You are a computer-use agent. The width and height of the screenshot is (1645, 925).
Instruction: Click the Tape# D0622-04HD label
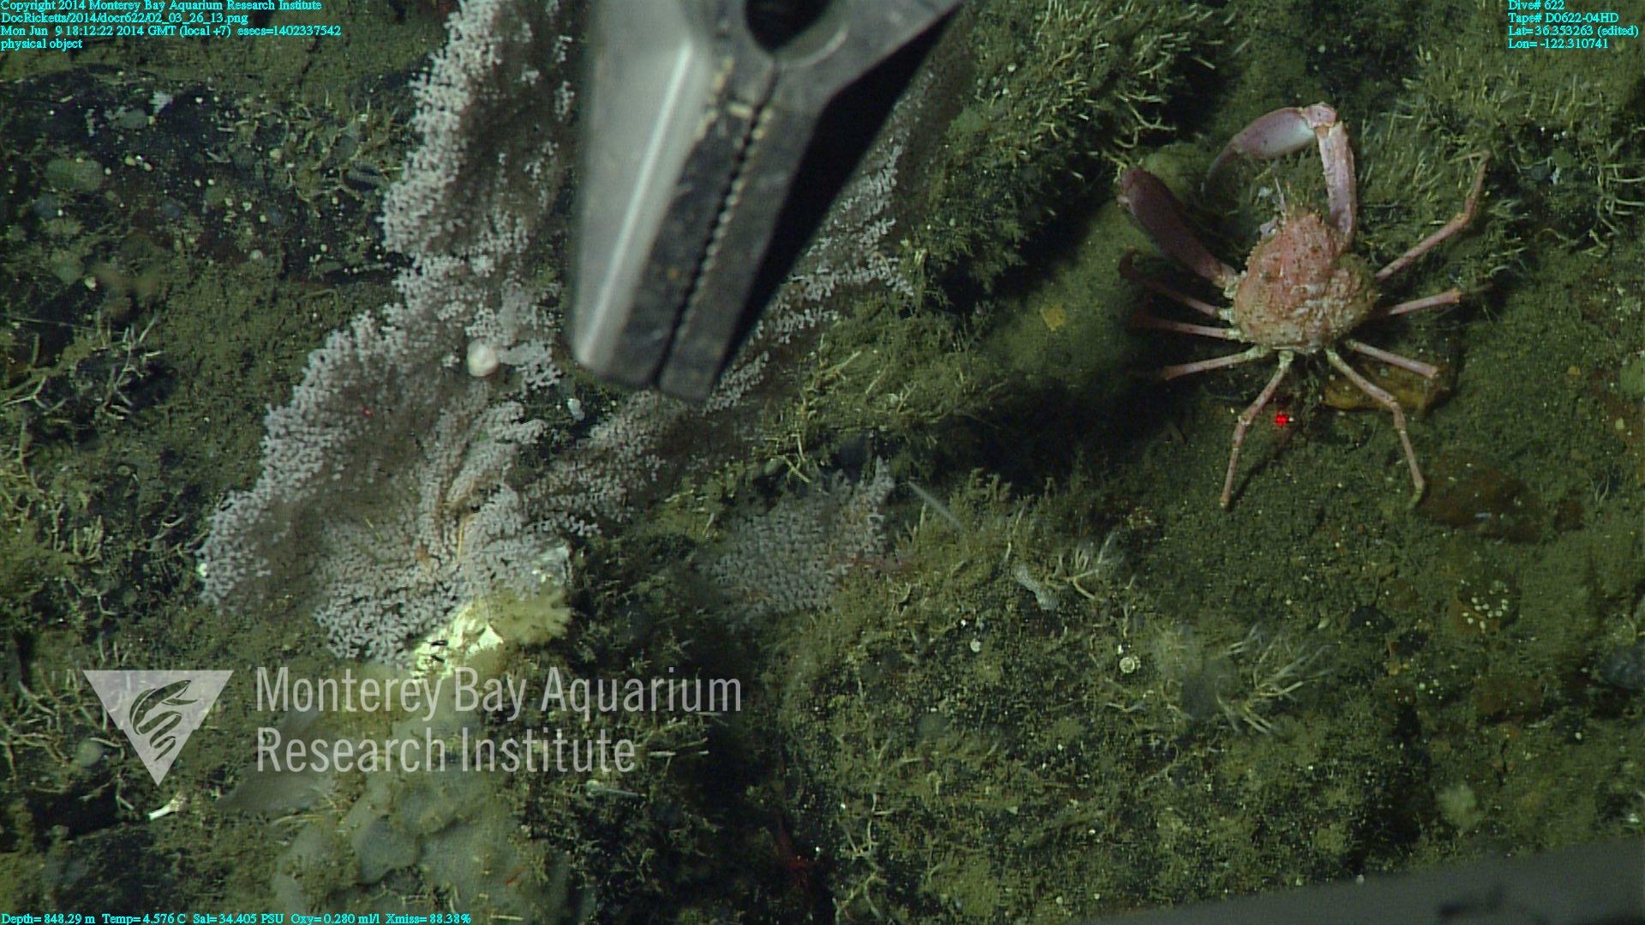tap(1563, 18)
